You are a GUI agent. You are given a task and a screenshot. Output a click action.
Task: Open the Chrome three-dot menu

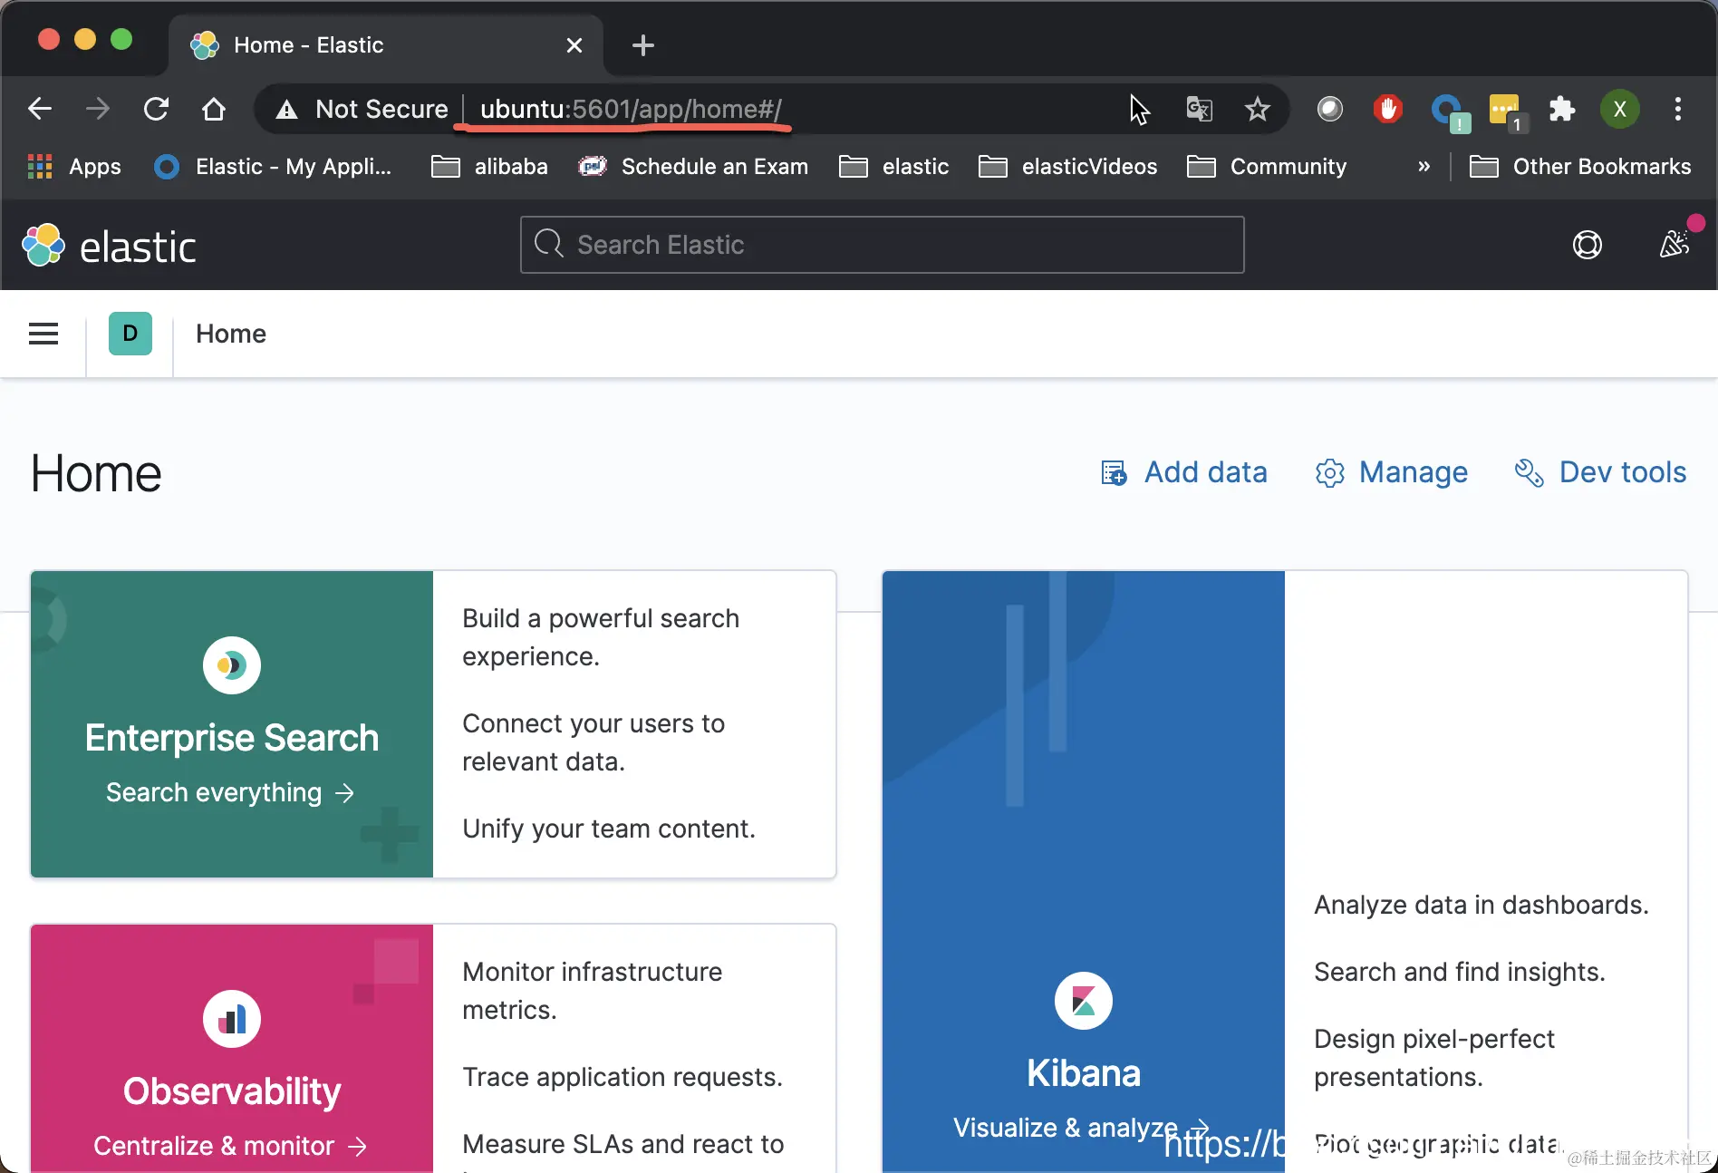1678,109
